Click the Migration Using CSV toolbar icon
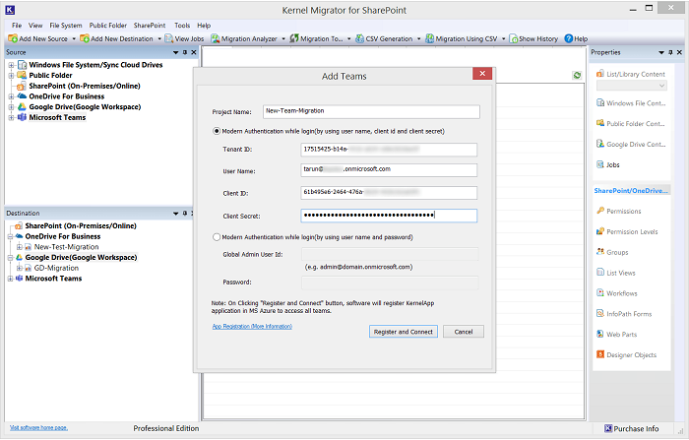The width and height of the screenshot is (689, 440). 430,38
